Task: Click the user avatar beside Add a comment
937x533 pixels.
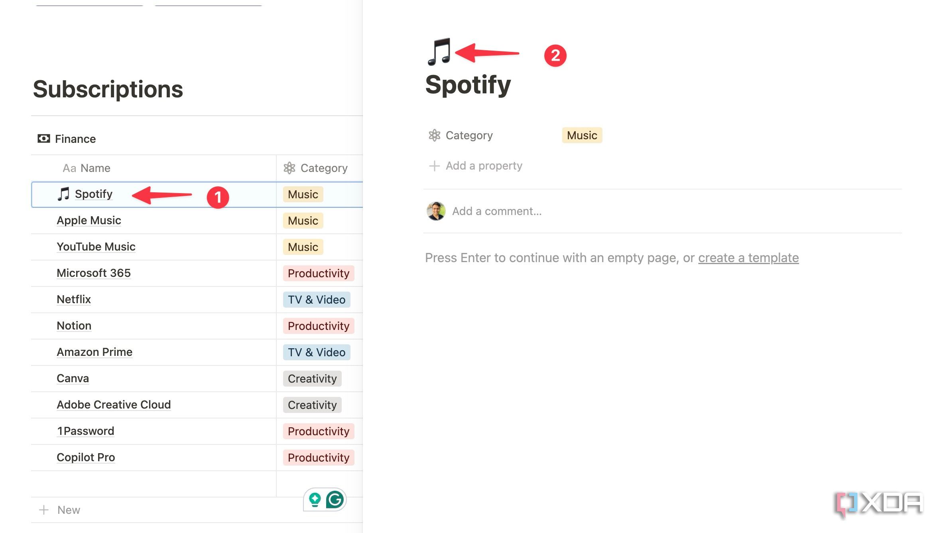Action: click(436, 211)
